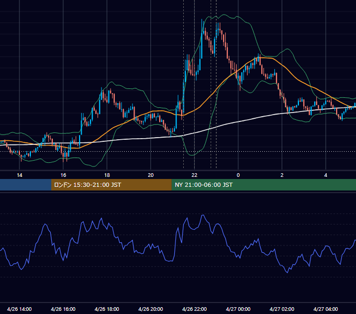This screenshot has height=314, width=356.
Task: Click the blue session bar before London
Action: click(x=26, y=185)
